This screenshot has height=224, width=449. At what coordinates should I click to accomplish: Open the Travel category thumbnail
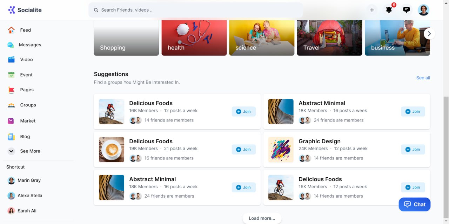pos(329,38)
